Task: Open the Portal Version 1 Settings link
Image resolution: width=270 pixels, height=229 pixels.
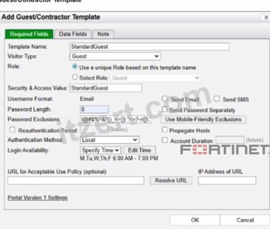Action: coord(38,197)
